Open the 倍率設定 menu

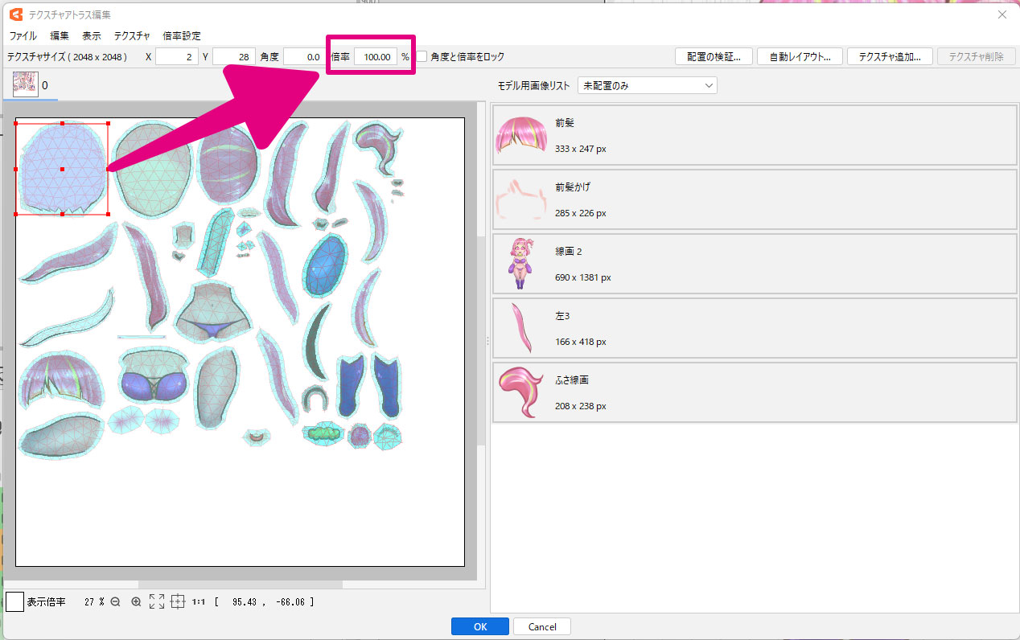pyautogui.click(x=181, y=36)
